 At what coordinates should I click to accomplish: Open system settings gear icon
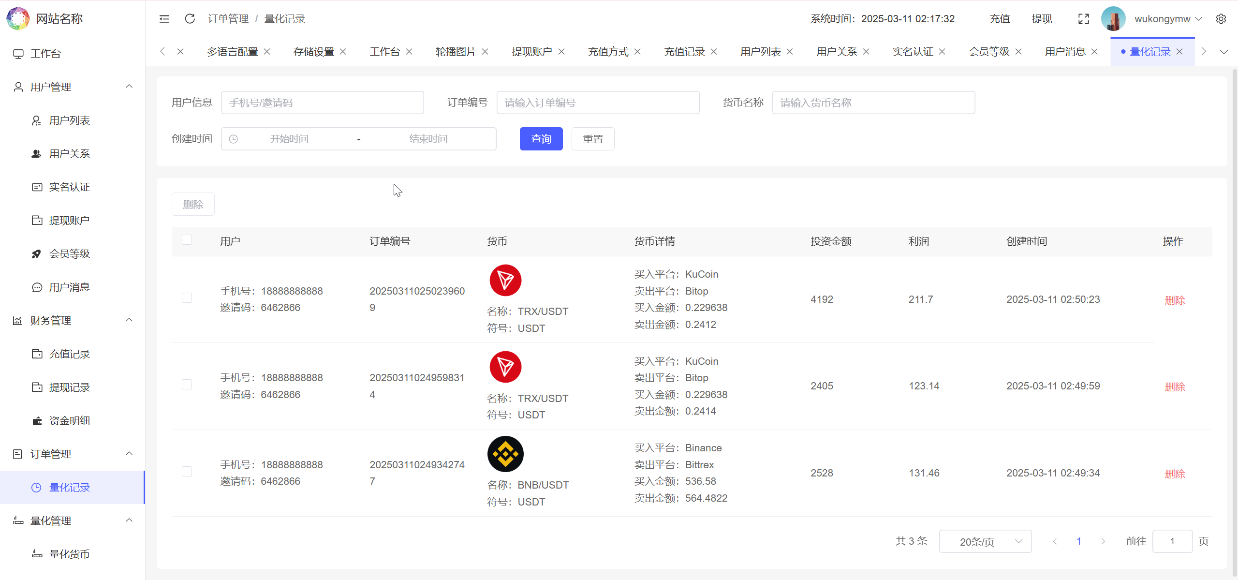pyautogui.click(x=1222, y=18)
